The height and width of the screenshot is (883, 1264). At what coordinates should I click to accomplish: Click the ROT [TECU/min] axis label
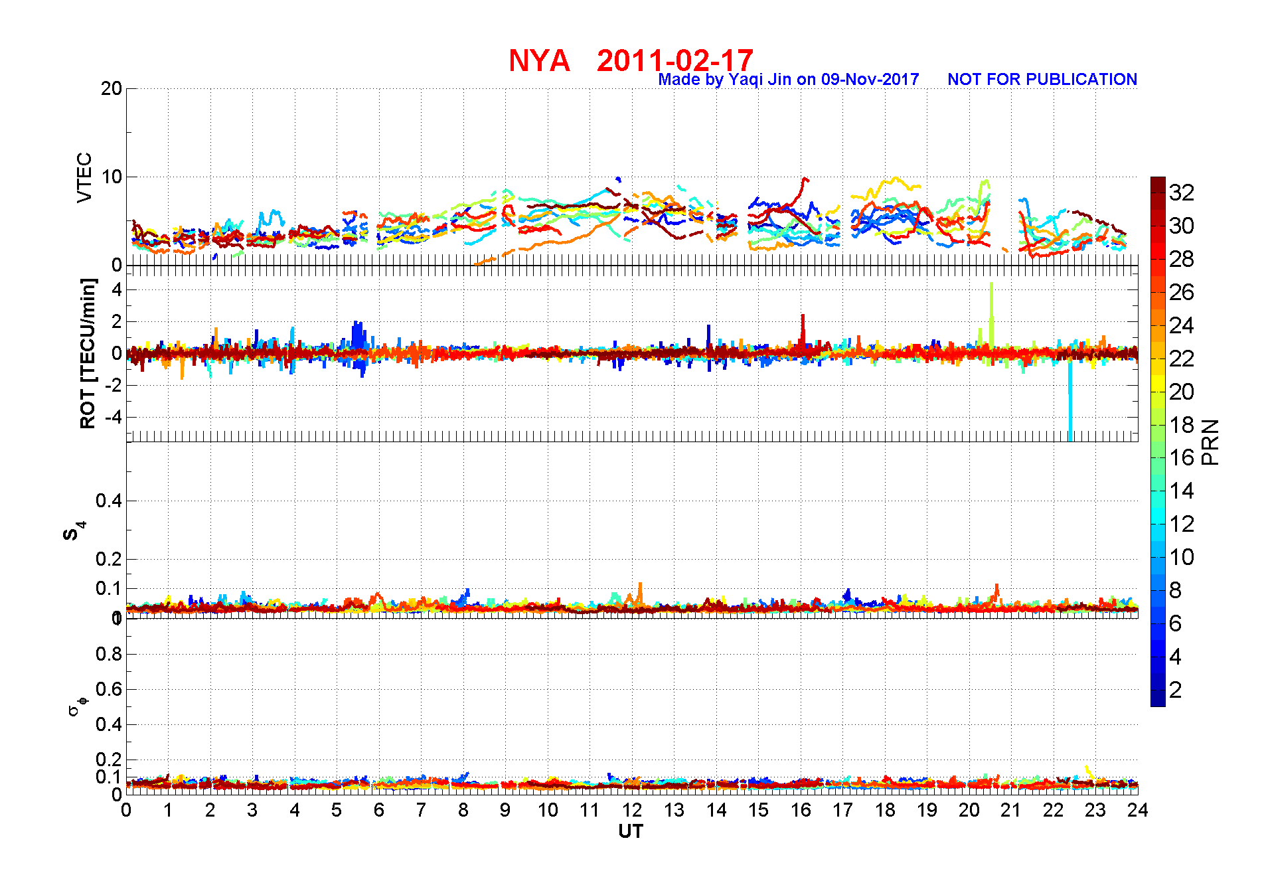point(88,353)
